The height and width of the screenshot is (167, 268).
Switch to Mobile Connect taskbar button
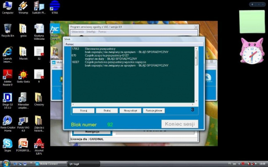click(50, 164)
